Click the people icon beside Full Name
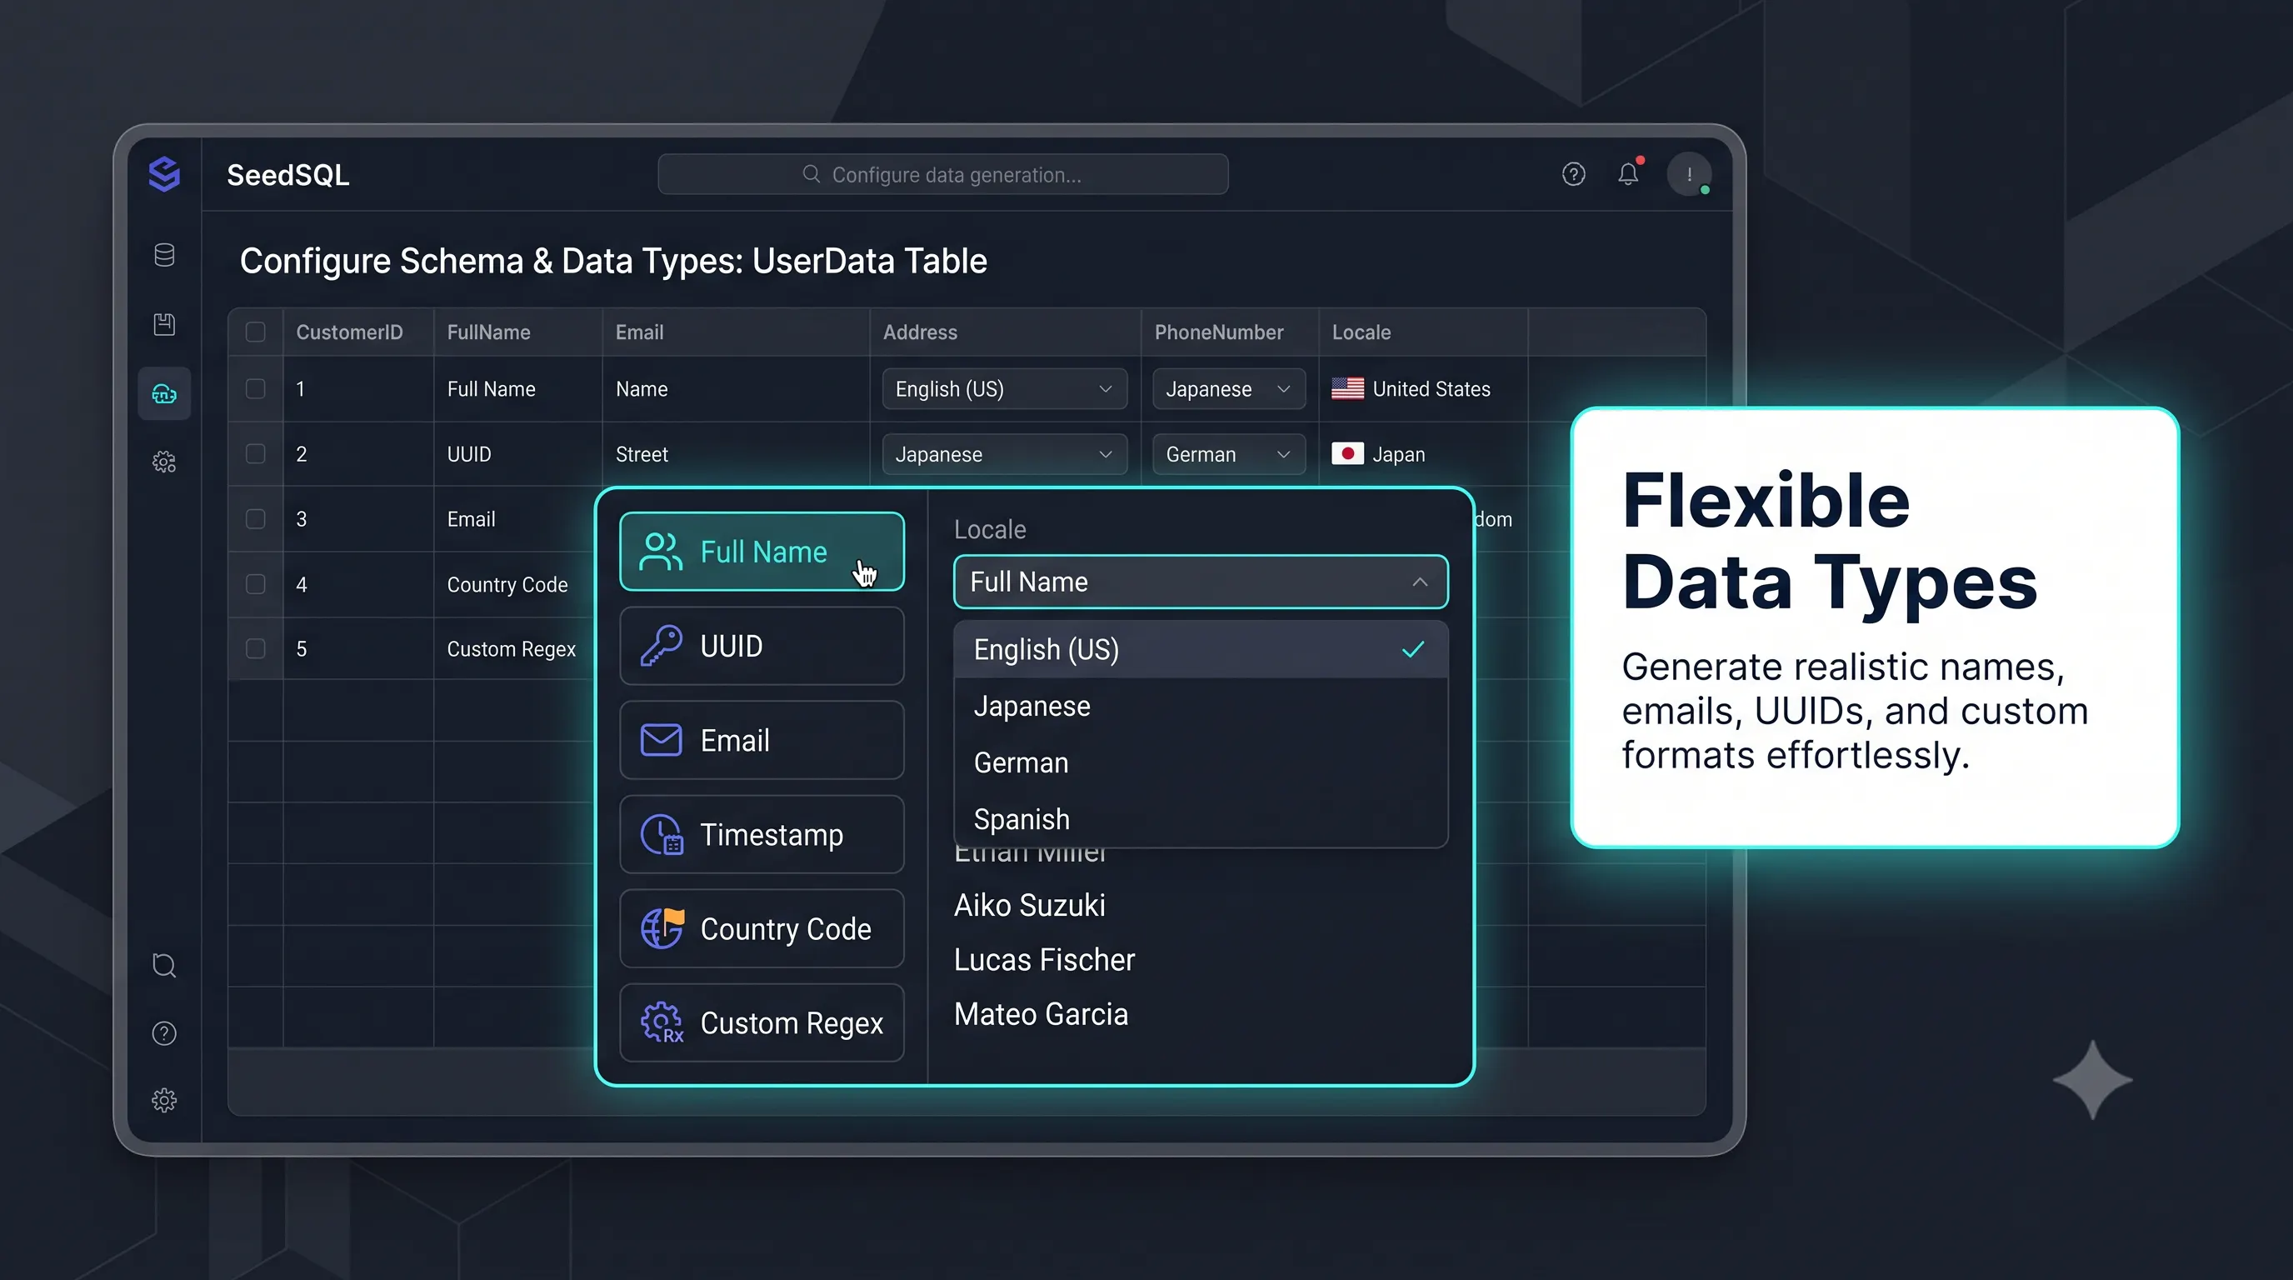Viewport: 2293px width, 1280px height. (662, 552)
